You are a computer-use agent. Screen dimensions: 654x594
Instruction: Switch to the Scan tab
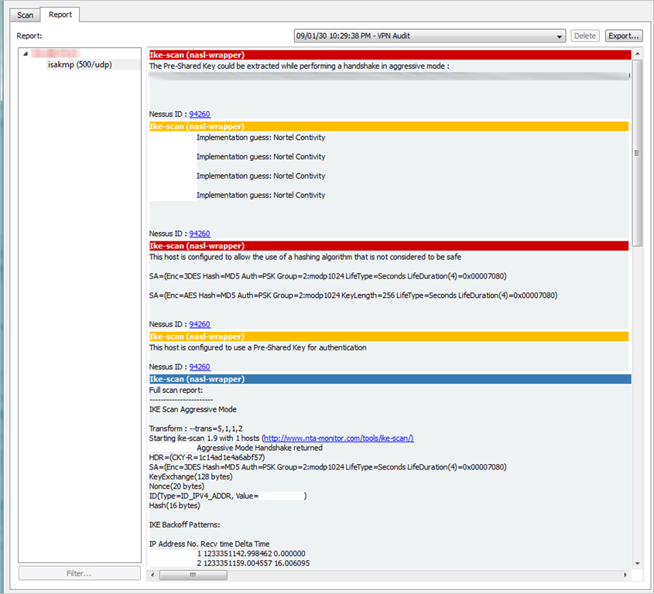(26, 15)
